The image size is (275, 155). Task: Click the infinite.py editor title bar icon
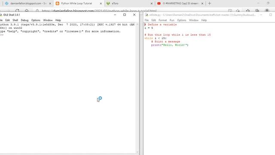click(x=147, y=15)
